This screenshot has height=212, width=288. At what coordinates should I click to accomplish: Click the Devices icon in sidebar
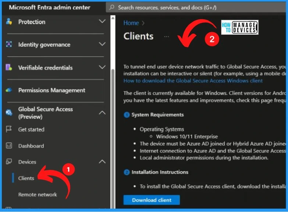(9, 162)
